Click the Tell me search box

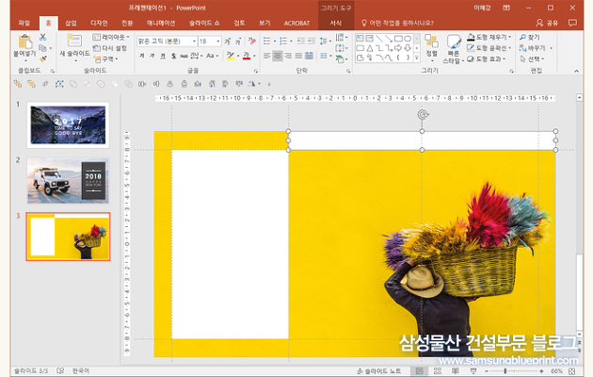[398, 23]
